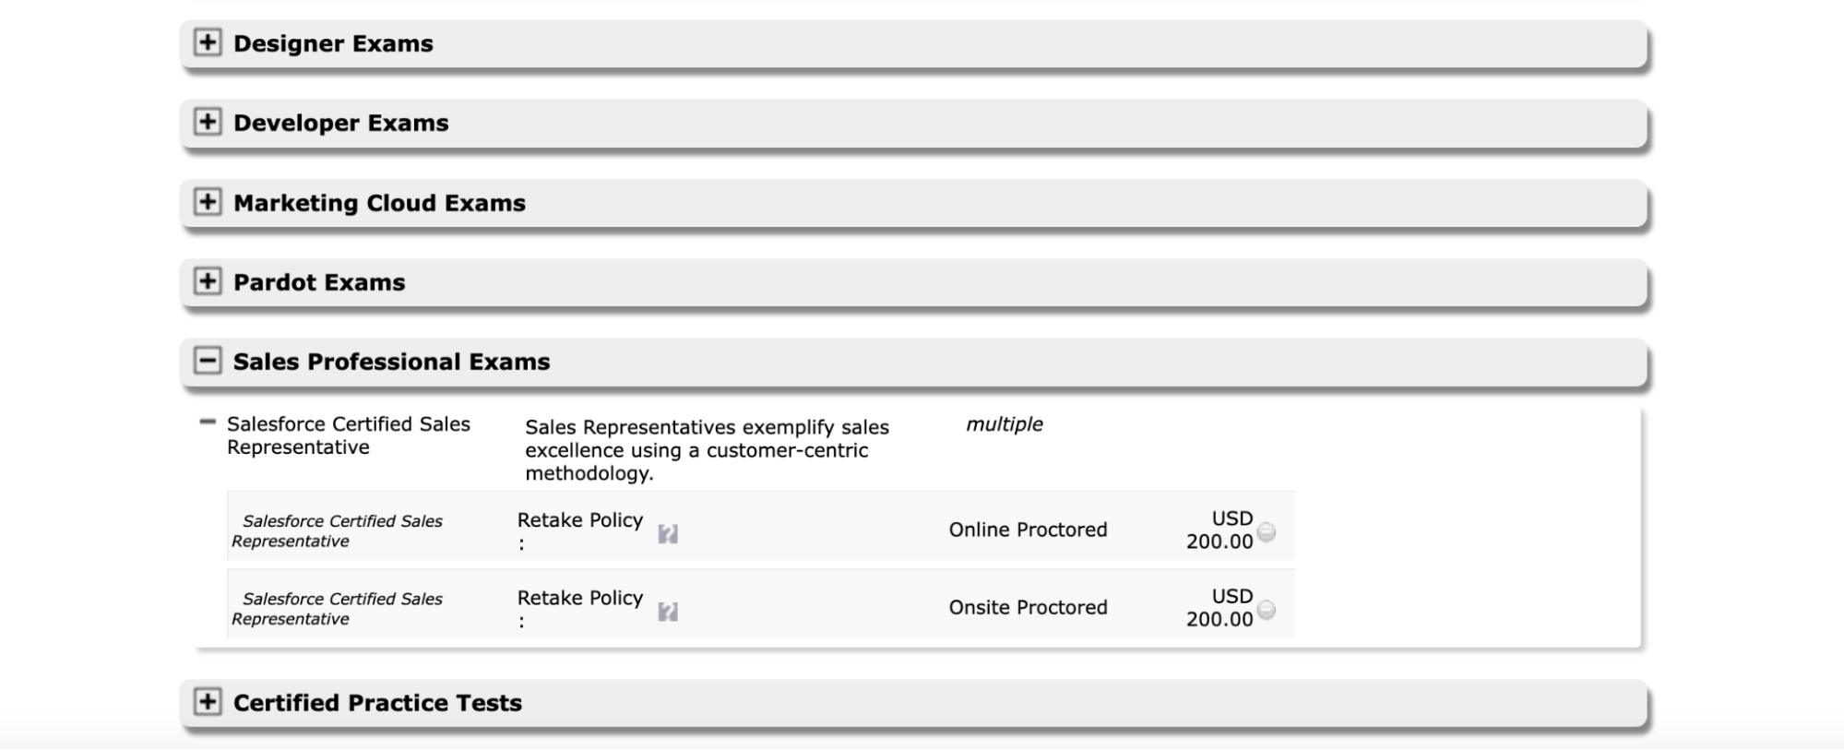Viewport: 1844px width, 750px height.
Task: Select the Online Proctored exam radio button
Action: click(1267, 531)
